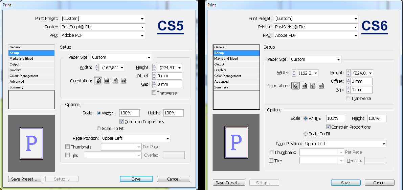Open Advanced section in CS6 dialog
The height and width of the screenshot is (190, 403).
tap(236, 82)
